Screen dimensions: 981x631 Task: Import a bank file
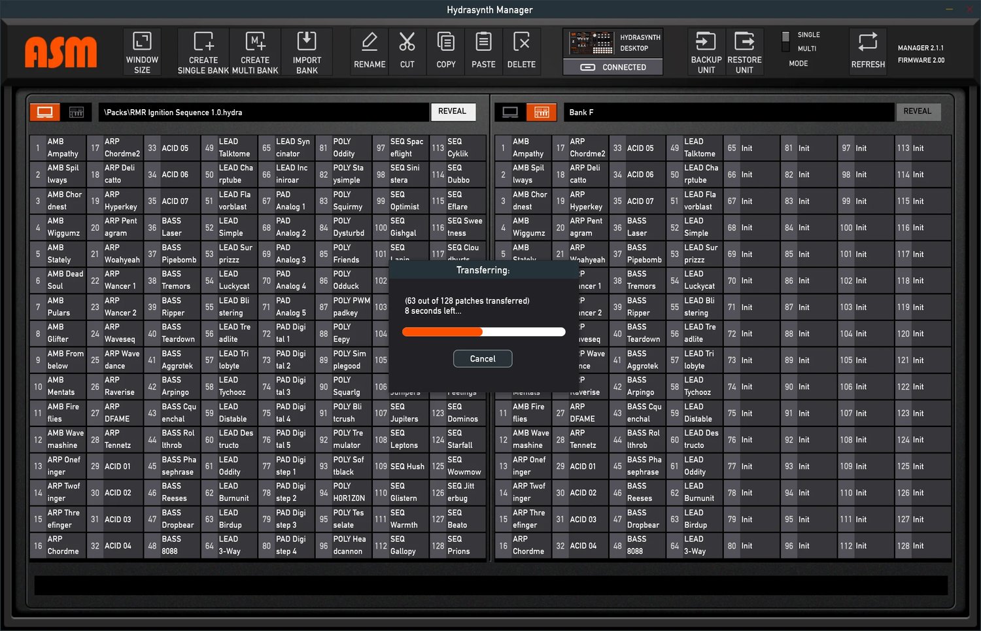point(307,52)
